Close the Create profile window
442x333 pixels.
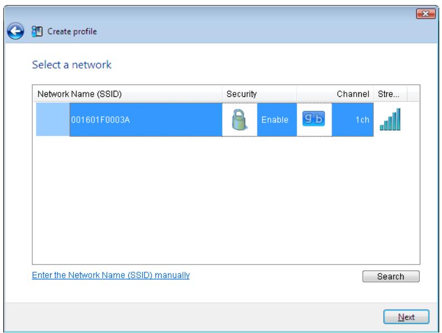click(426, 13)
